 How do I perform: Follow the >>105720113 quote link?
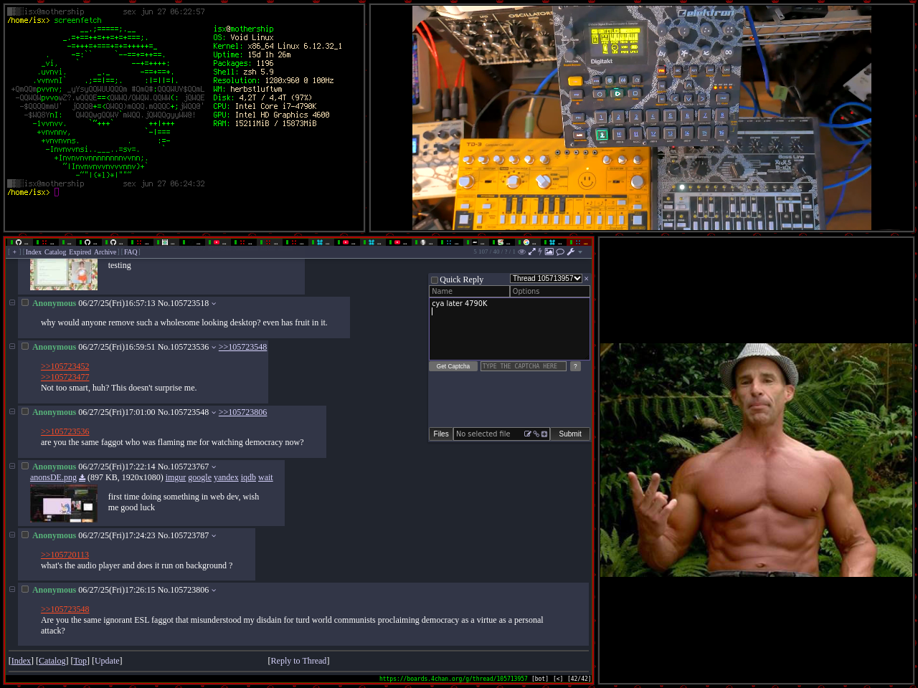65,555
